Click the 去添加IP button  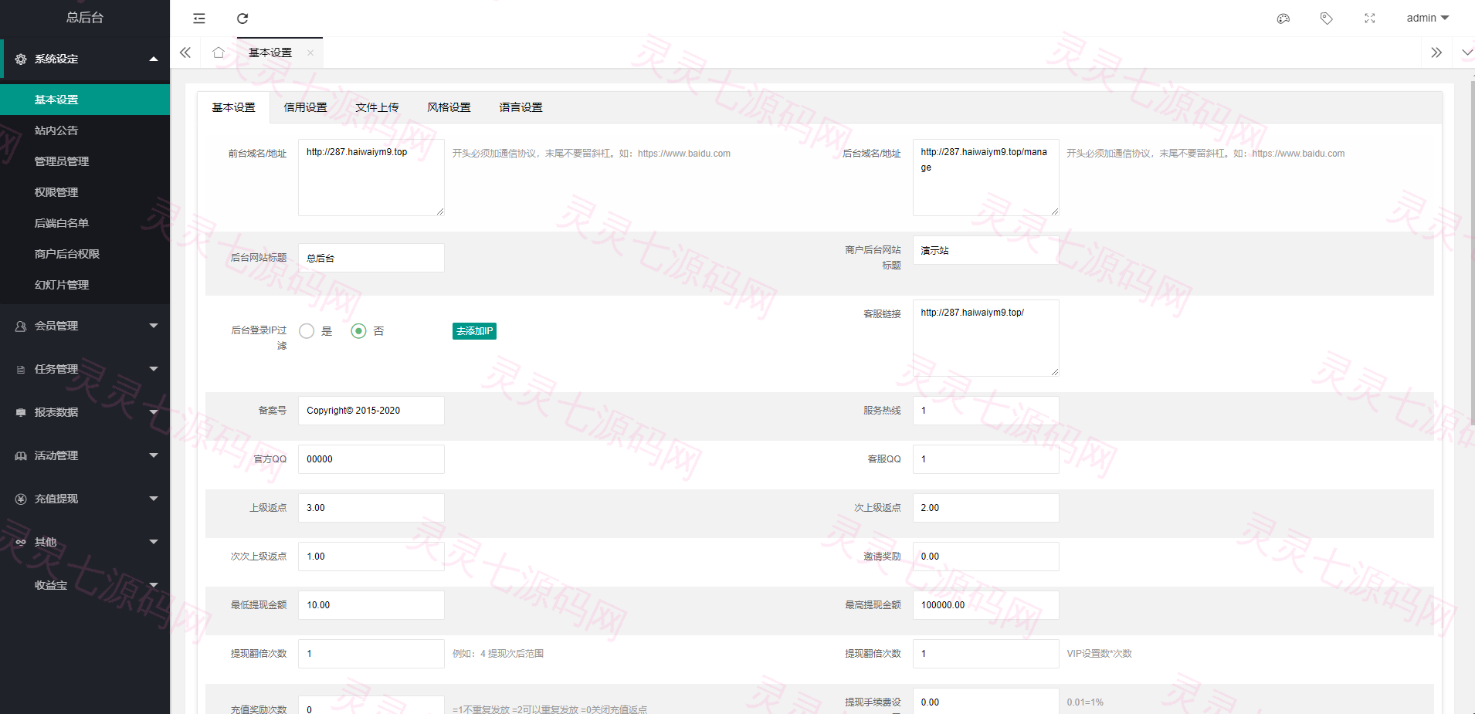tap(474, 331)
